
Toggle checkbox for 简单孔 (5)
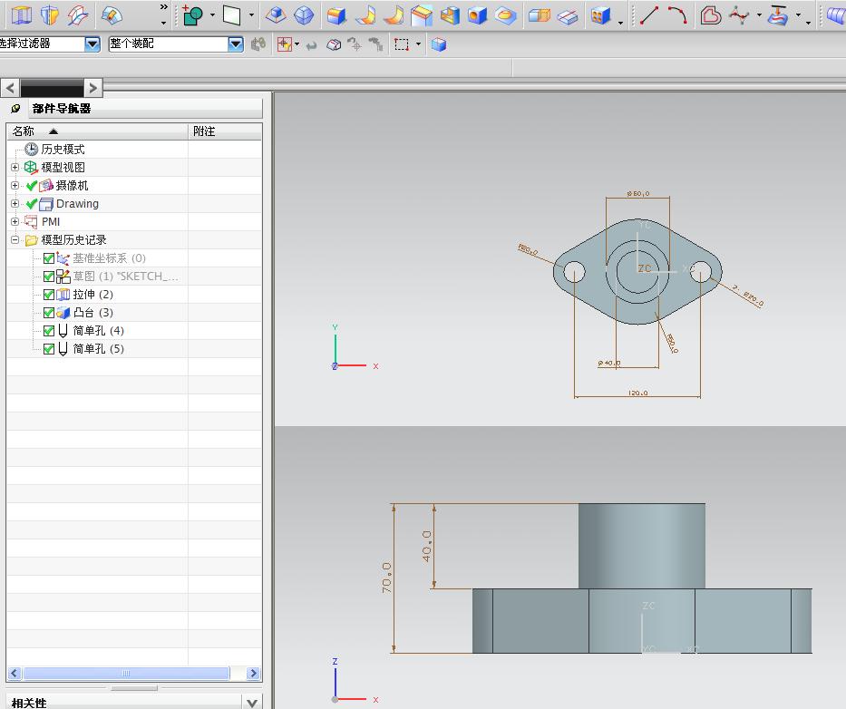(49, 349)
